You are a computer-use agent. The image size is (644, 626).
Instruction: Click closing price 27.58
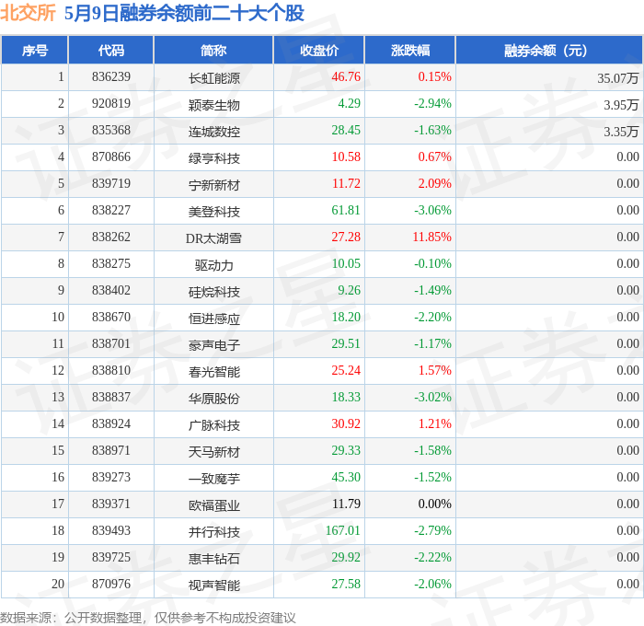[x=346, y=585]
